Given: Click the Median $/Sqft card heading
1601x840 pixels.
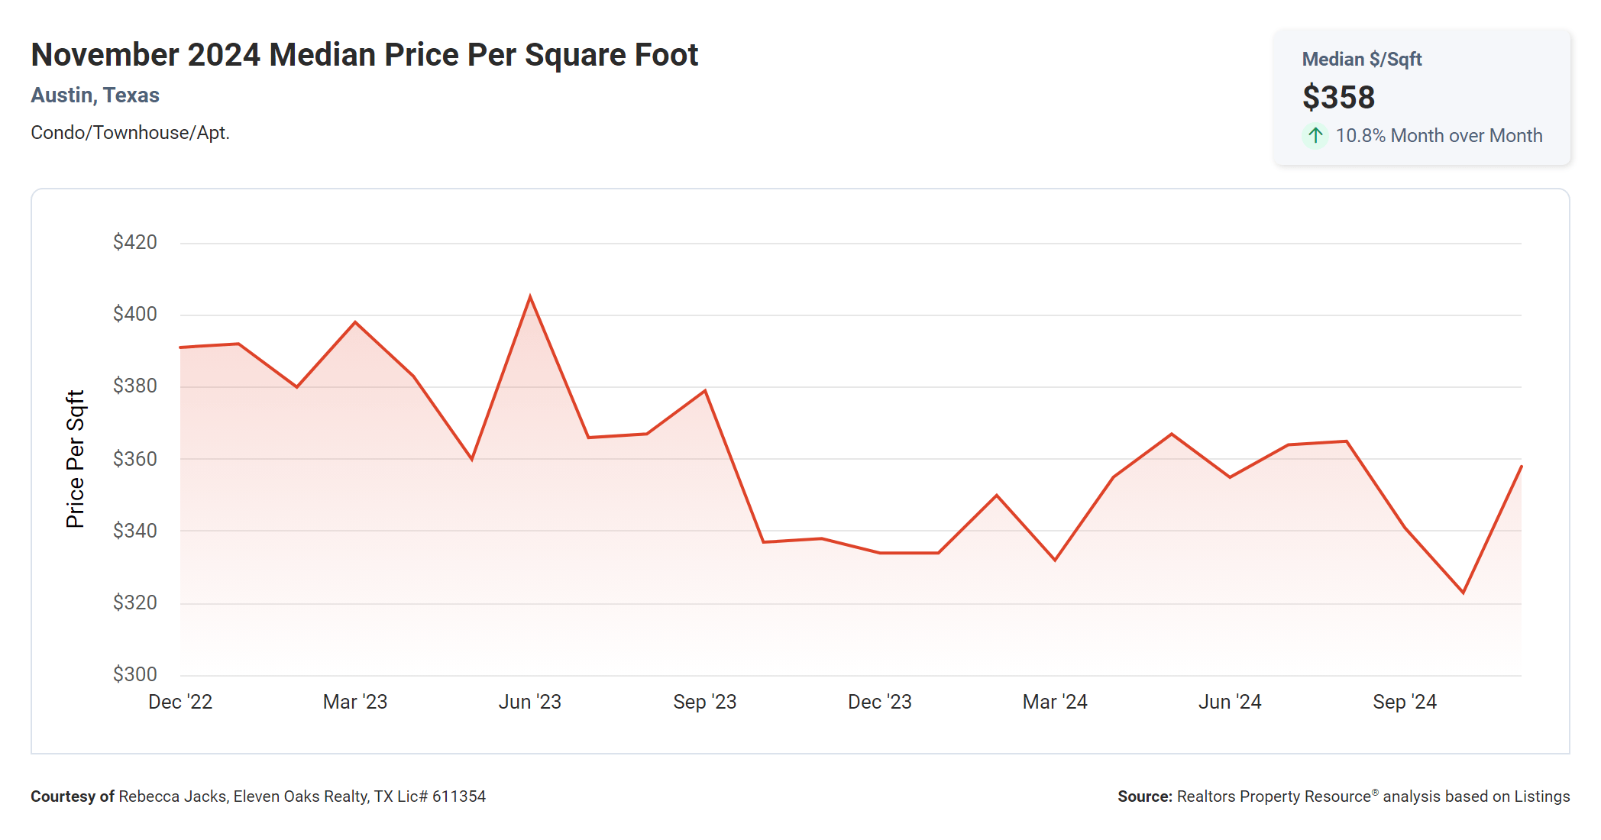Looking at the screenshot, I should tap(1361, 60).
